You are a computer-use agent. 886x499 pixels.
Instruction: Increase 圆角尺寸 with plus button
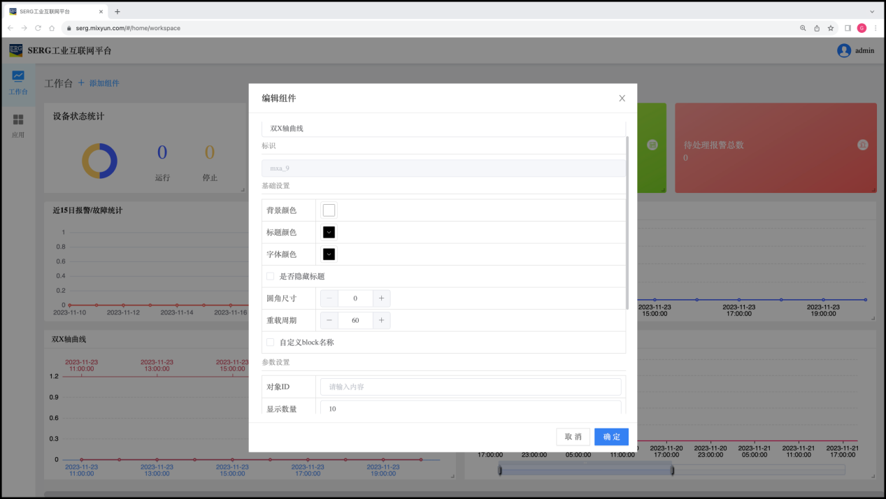[381, 298]
